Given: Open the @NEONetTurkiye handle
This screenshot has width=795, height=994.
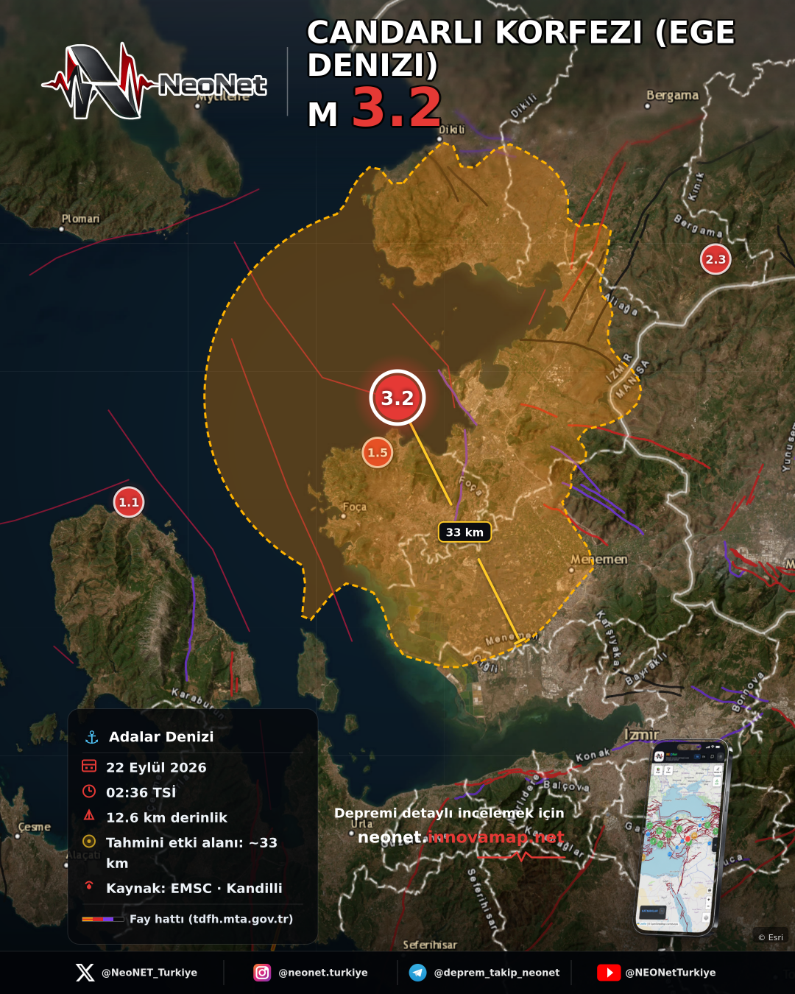Looking at the screenshot, I should 671,973.
